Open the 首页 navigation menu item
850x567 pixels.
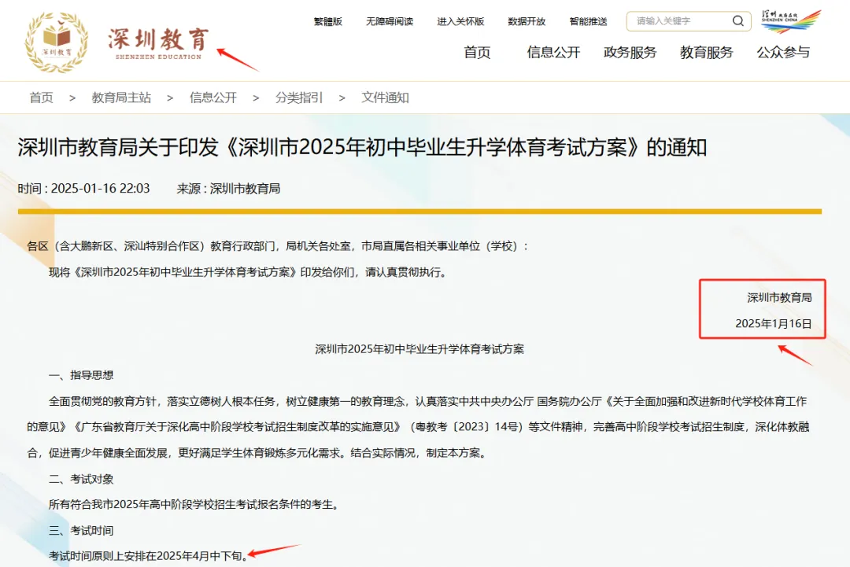pyautogui.click(x=478, y=53)
